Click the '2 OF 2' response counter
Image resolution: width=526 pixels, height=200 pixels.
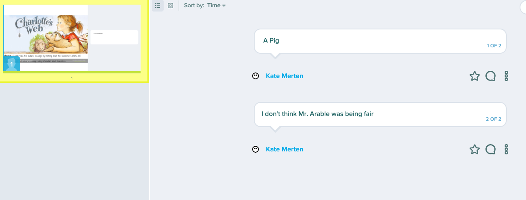(494, 119)
